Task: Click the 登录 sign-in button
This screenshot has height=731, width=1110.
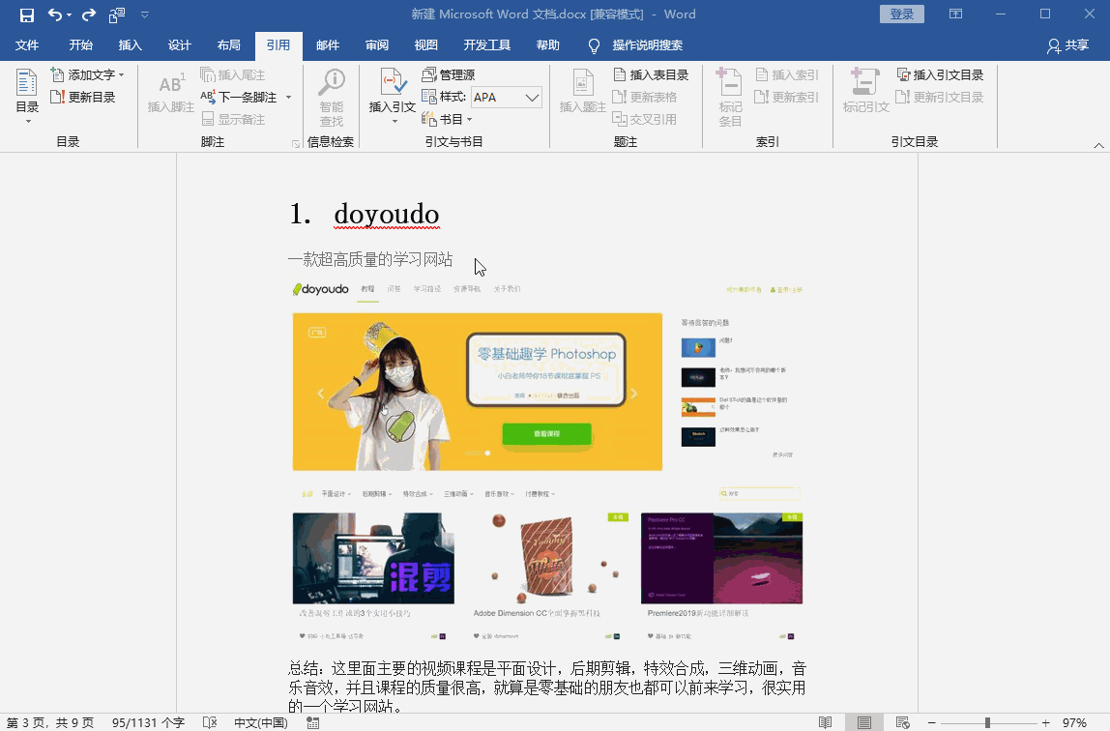Action: (x=900, y=15)
